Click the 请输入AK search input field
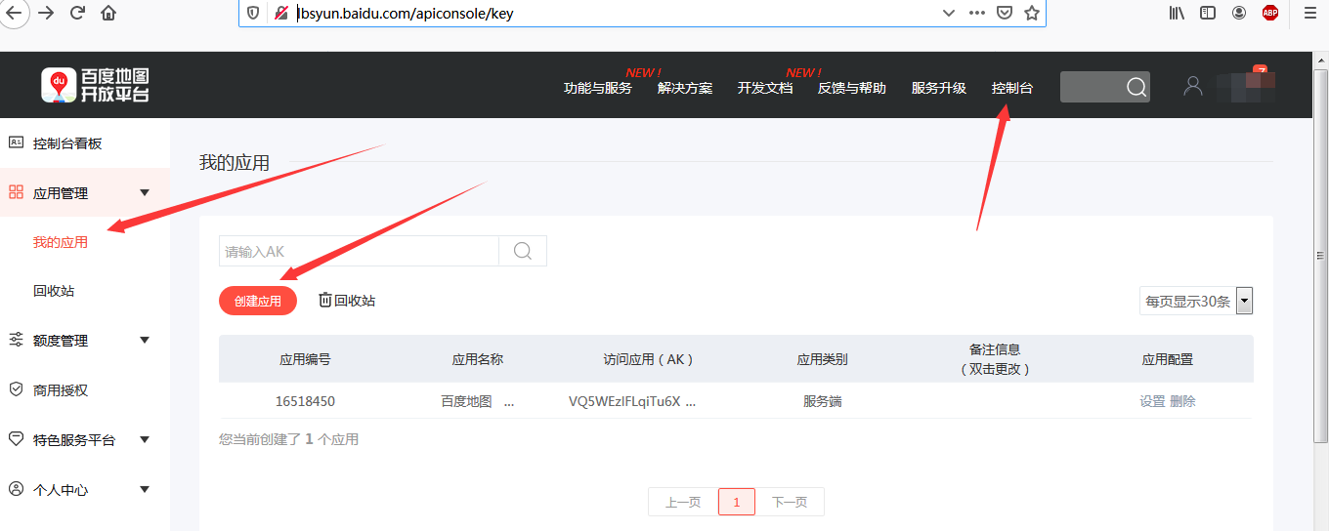Image resolution: width=1329 pixels, height=531 pixels. pyautogui.click(x=359, y=251)
